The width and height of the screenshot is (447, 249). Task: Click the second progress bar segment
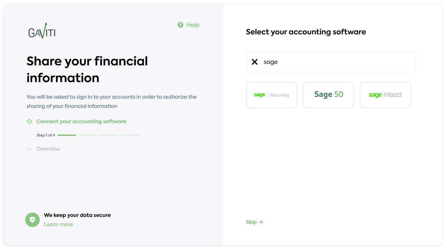click(x=88, y=135)
